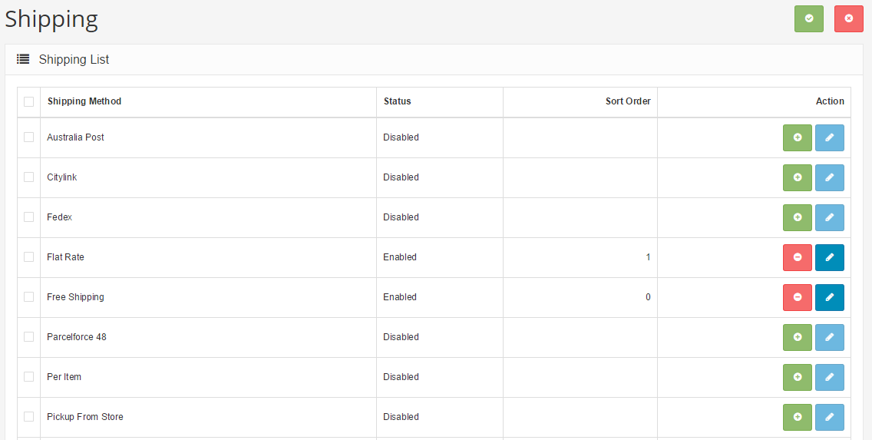
Task: Edit the Citylink shipping method
Action: [x=830, y=177]
